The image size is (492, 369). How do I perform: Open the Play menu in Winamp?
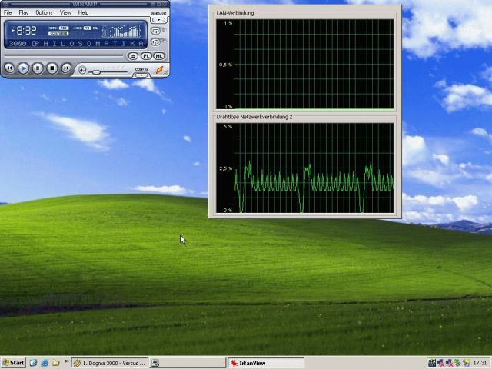coord(24,12)
